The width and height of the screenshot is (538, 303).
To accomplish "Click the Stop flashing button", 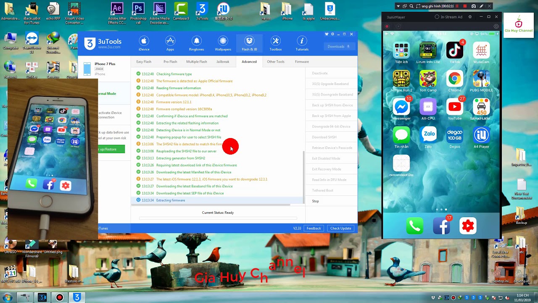I will 316,201.
